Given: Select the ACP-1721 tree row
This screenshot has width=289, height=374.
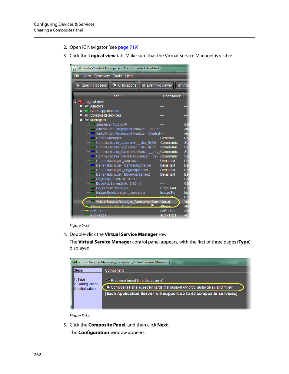Looking at the screenshot, I should tap(131, 215).
